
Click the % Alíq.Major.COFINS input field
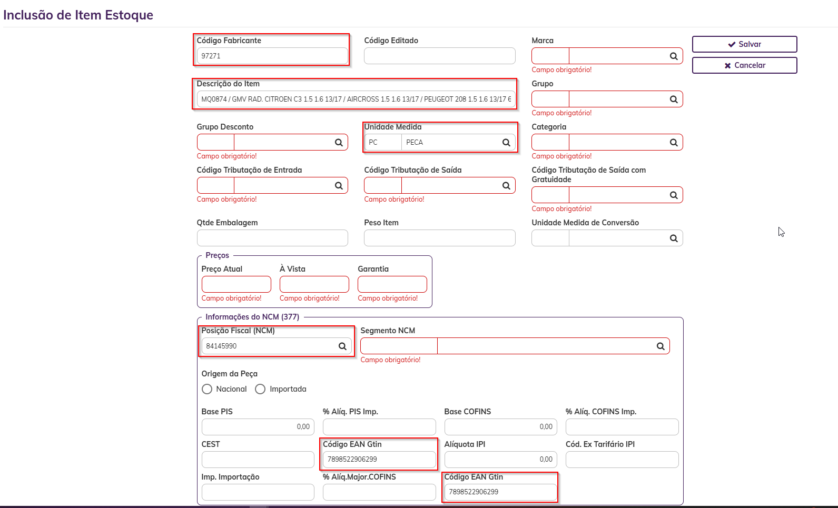379,492
